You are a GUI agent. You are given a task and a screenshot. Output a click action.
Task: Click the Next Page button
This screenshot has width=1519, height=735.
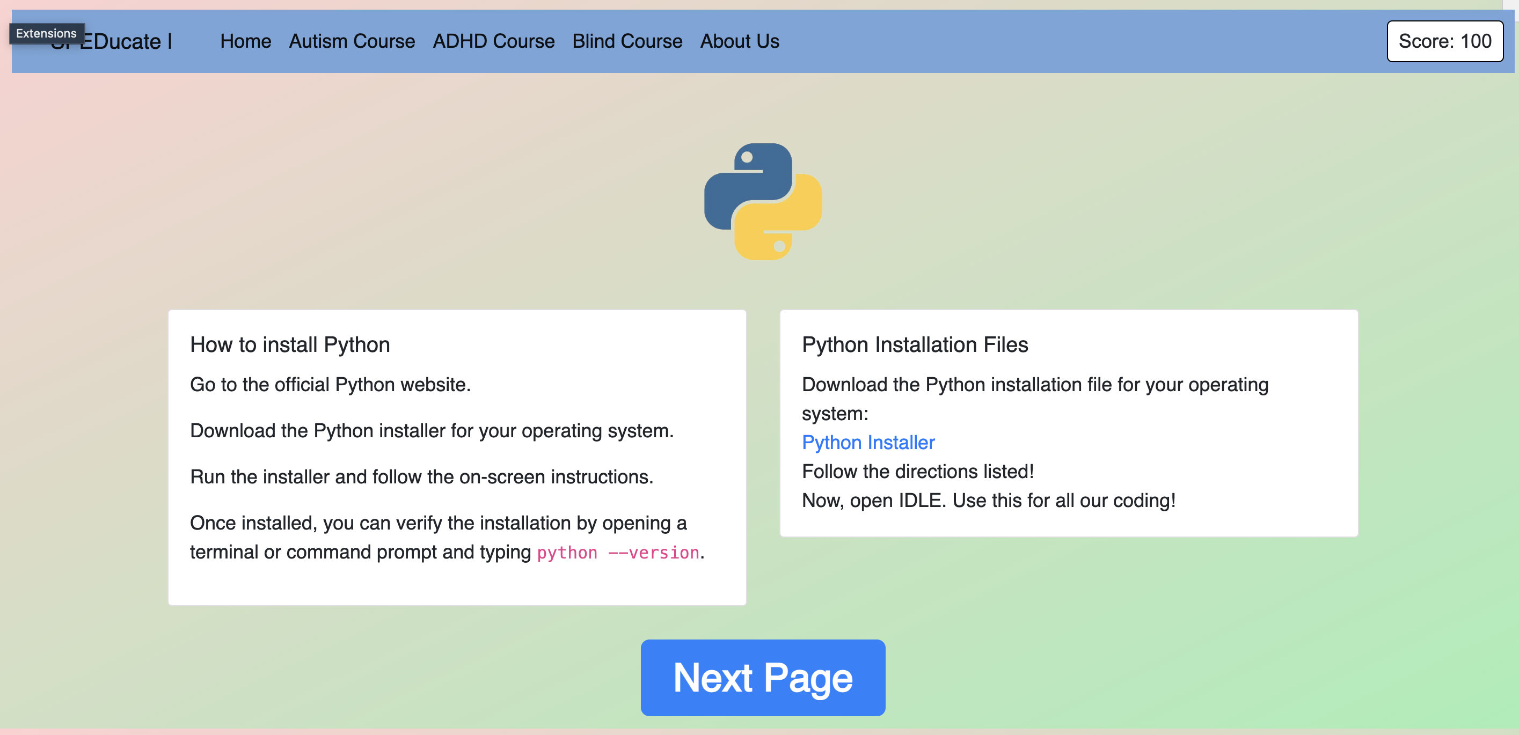tap(762, 677)
